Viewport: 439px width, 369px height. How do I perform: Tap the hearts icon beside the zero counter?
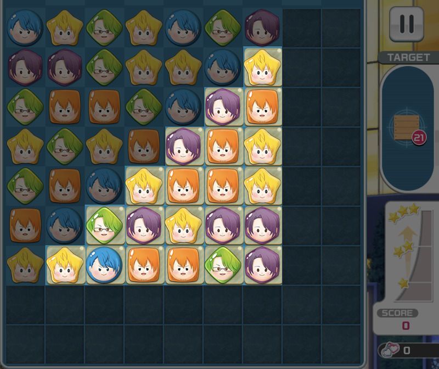click(x=391, y=349)
